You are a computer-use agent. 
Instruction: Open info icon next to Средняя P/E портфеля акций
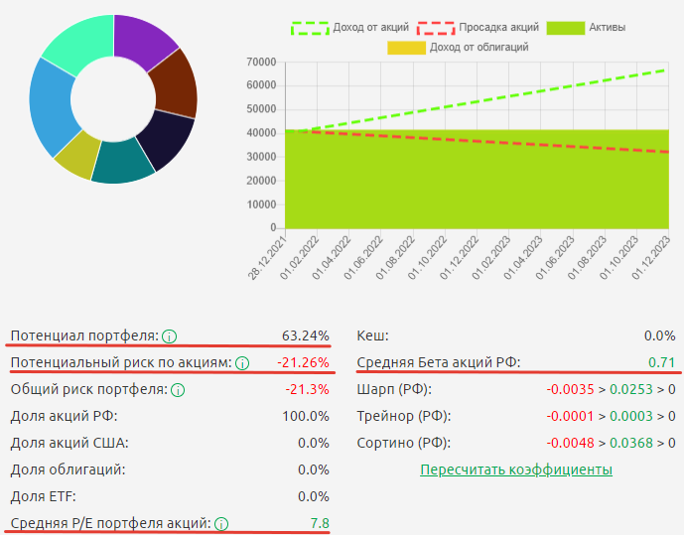221,523
